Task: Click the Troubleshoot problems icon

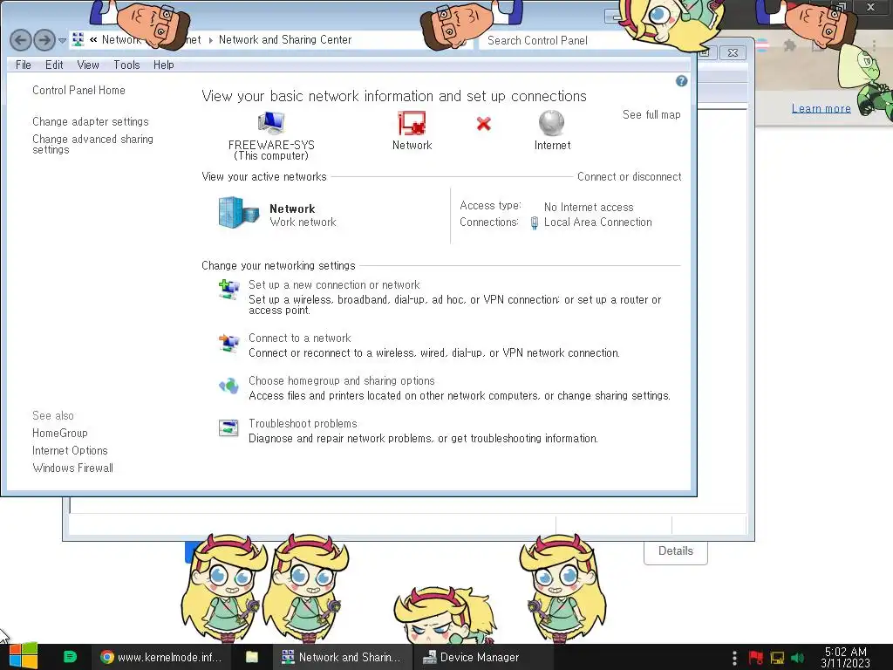Action: click(229, 427)
